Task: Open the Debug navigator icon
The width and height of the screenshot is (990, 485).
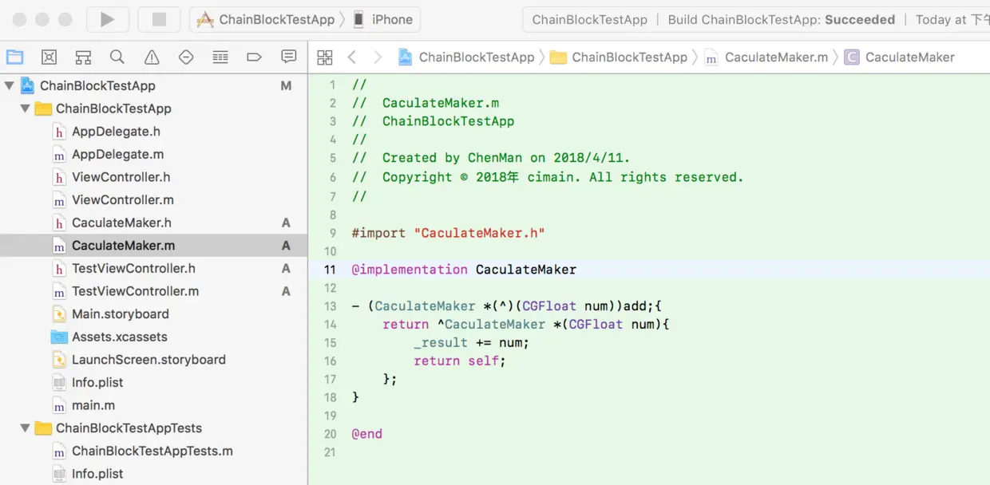Action: click(220, 57)
